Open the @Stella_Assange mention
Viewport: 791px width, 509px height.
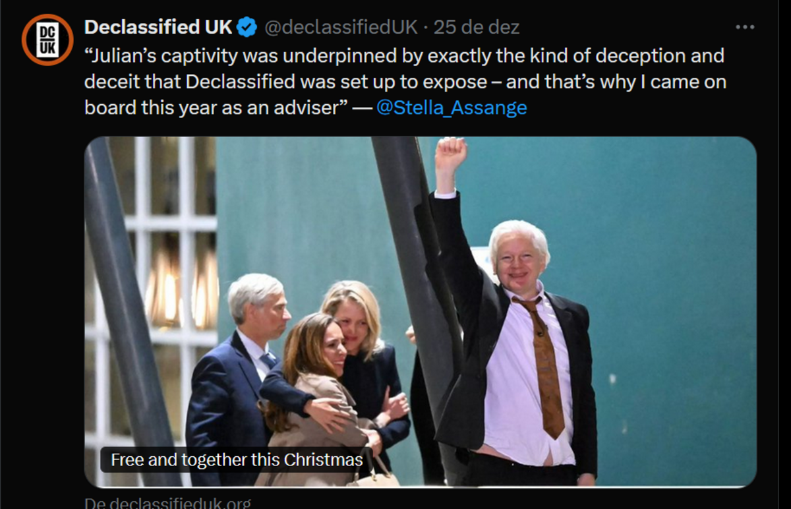[x=452, y=107]
